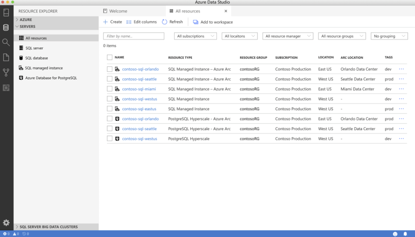Screen dimensions: 415x237
Task: Click the Refresh icon in the toolbar
Action: point(165,22)
